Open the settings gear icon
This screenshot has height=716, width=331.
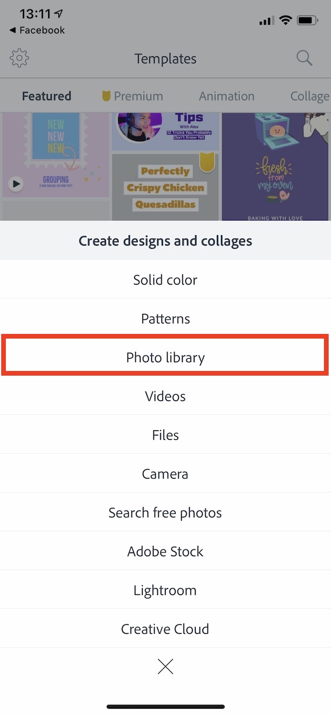click(19, 58)
